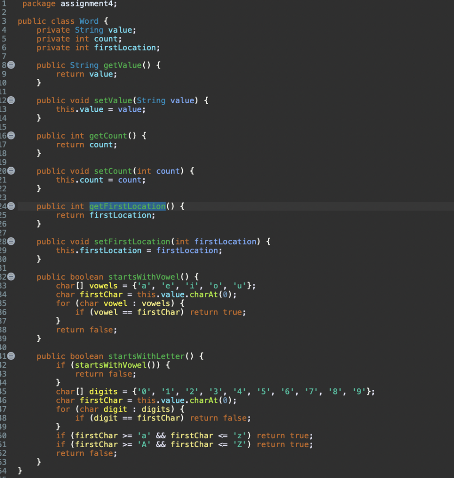Viewport: 454px width, 478px height.
Task: Click the 'startsWithLetter' method name
Action: coord(147,356)
